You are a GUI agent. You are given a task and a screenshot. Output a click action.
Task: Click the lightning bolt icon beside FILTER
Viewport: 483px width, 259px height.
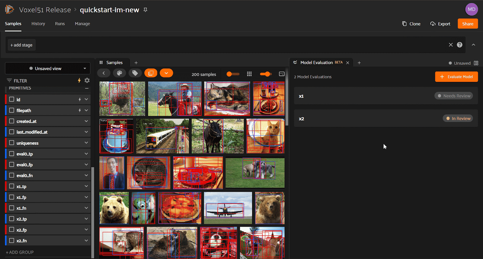pyautogui.click(x=79, y=80)
